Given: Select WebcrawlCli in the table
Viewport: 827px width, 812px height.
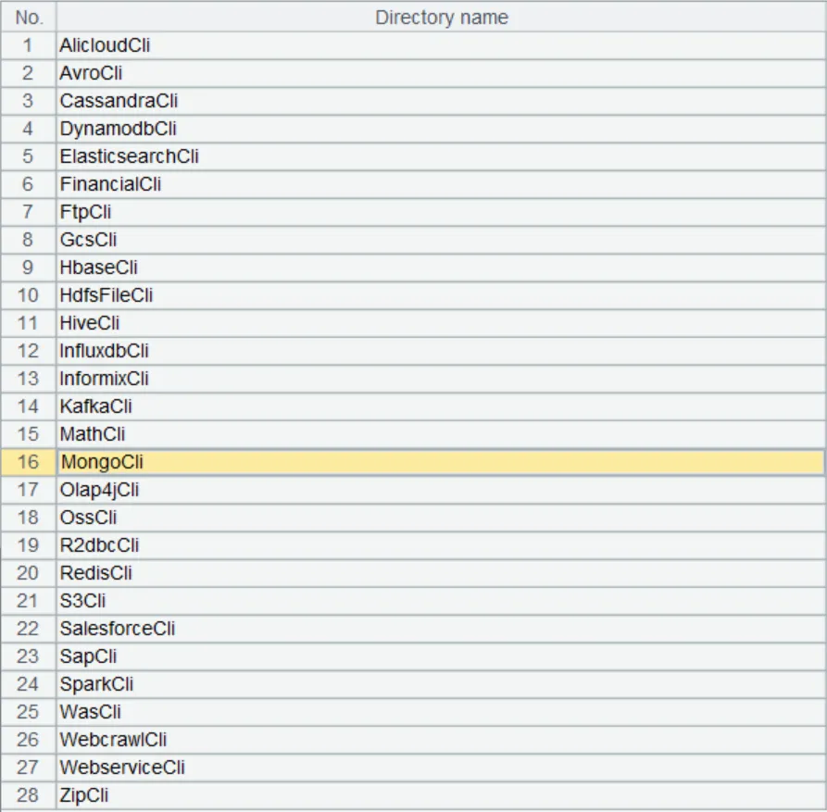Looking at the screenshot, I should pos(441,740).
